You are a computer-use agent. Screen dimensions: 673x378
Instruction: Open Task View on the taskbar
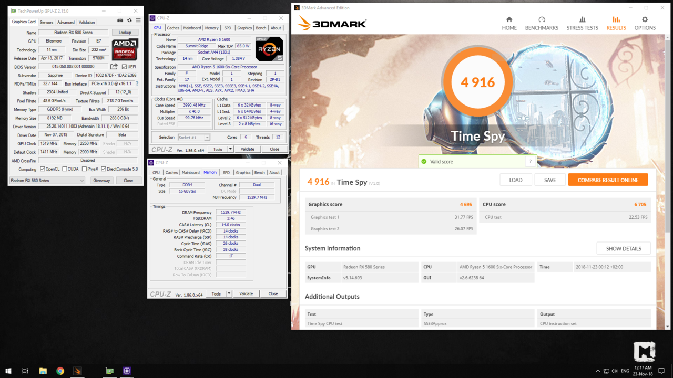tap(25, 371)
